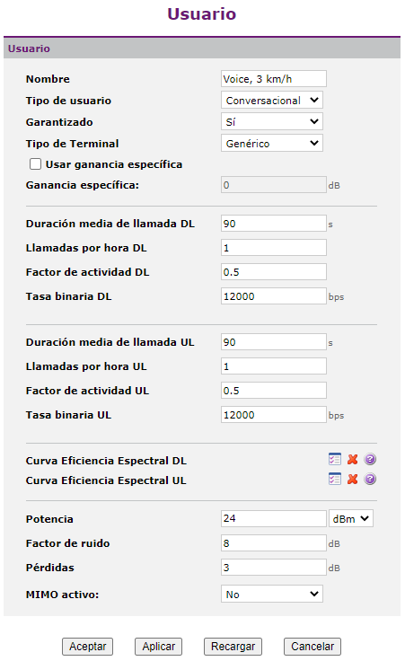Delete the DL spectral efficiency curve with red X
Viewport: 405px width, 661px height.
click(x=352, y=459)
